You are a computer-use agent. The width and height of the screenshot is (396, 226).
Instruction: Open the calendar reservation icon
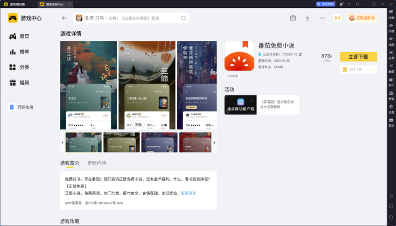point(293,18)
